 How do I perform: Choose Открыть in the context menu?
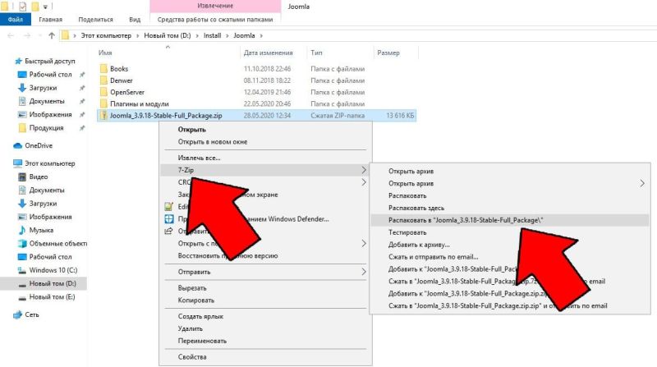[192, 130]
